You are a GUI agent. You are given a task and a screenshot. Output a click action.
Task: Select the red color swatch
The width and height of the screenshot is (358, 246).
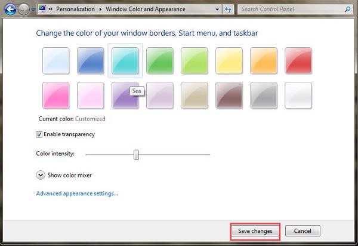click(x=298, y=60)
